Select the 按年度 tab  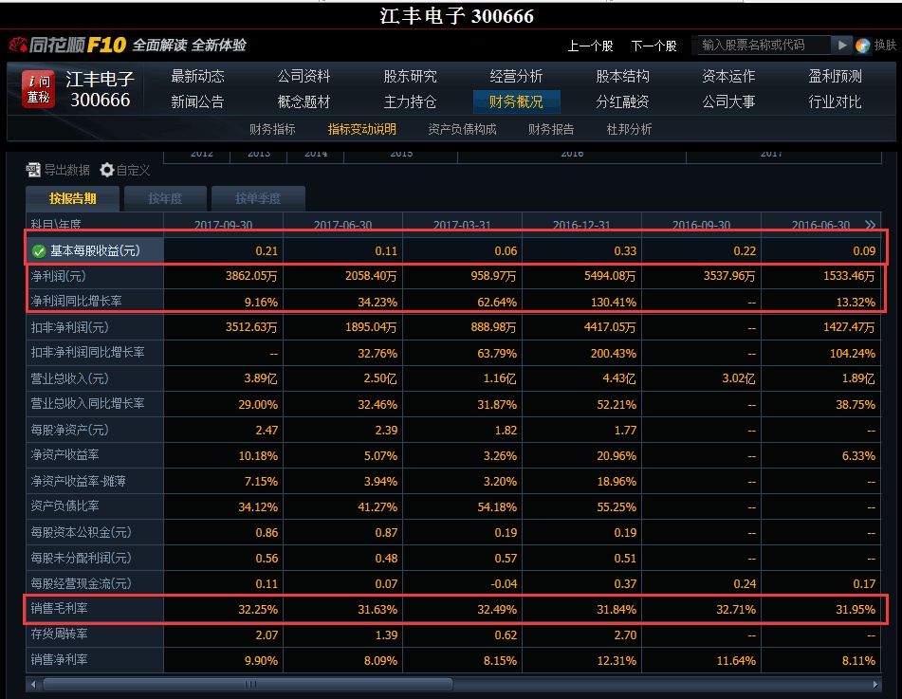pos(165,198)
